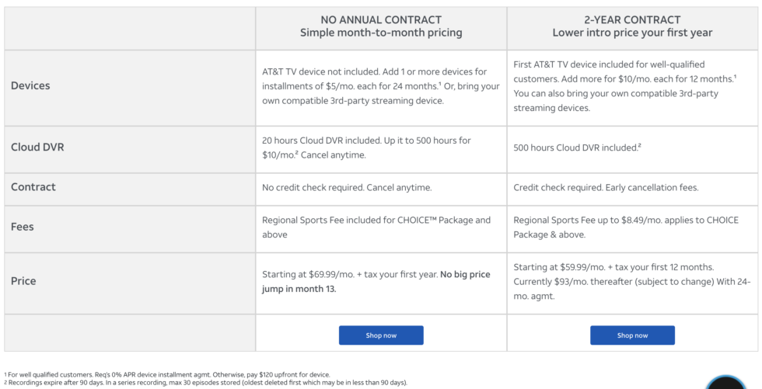This screenshot has width=762, height=389.
Task: Click the round floating button at bottom right
Action: [x=726, y=384]
